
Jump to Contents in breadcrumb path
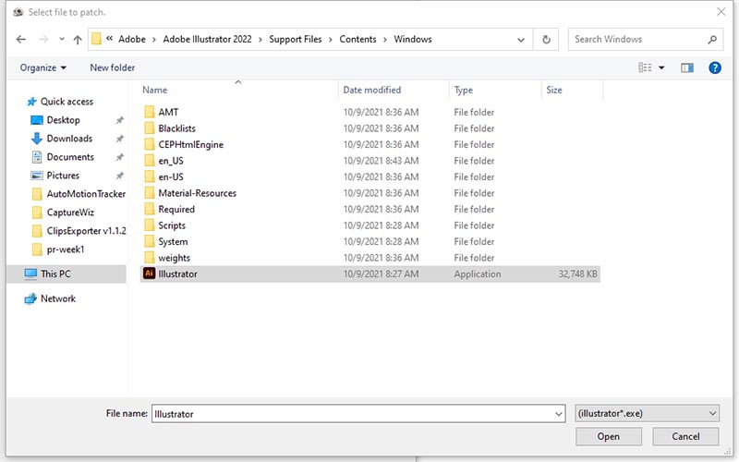[357, 39]
